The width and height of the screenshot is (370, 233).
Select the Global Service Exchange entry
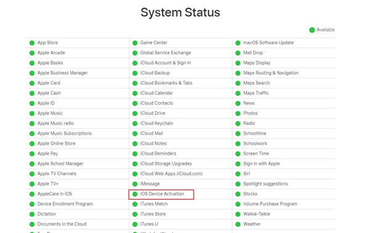(x=165, y=53)
